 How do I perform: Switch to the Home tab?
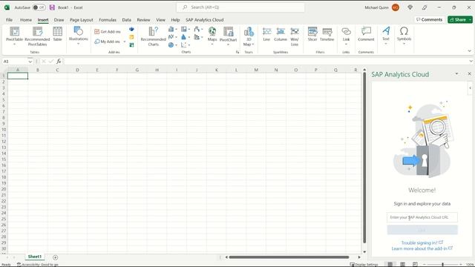point(26,20)
